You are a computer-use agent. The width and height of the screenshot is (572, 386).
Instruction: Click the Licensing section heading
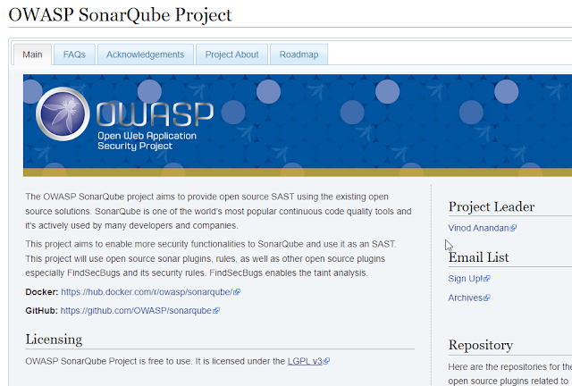point(54,340)
